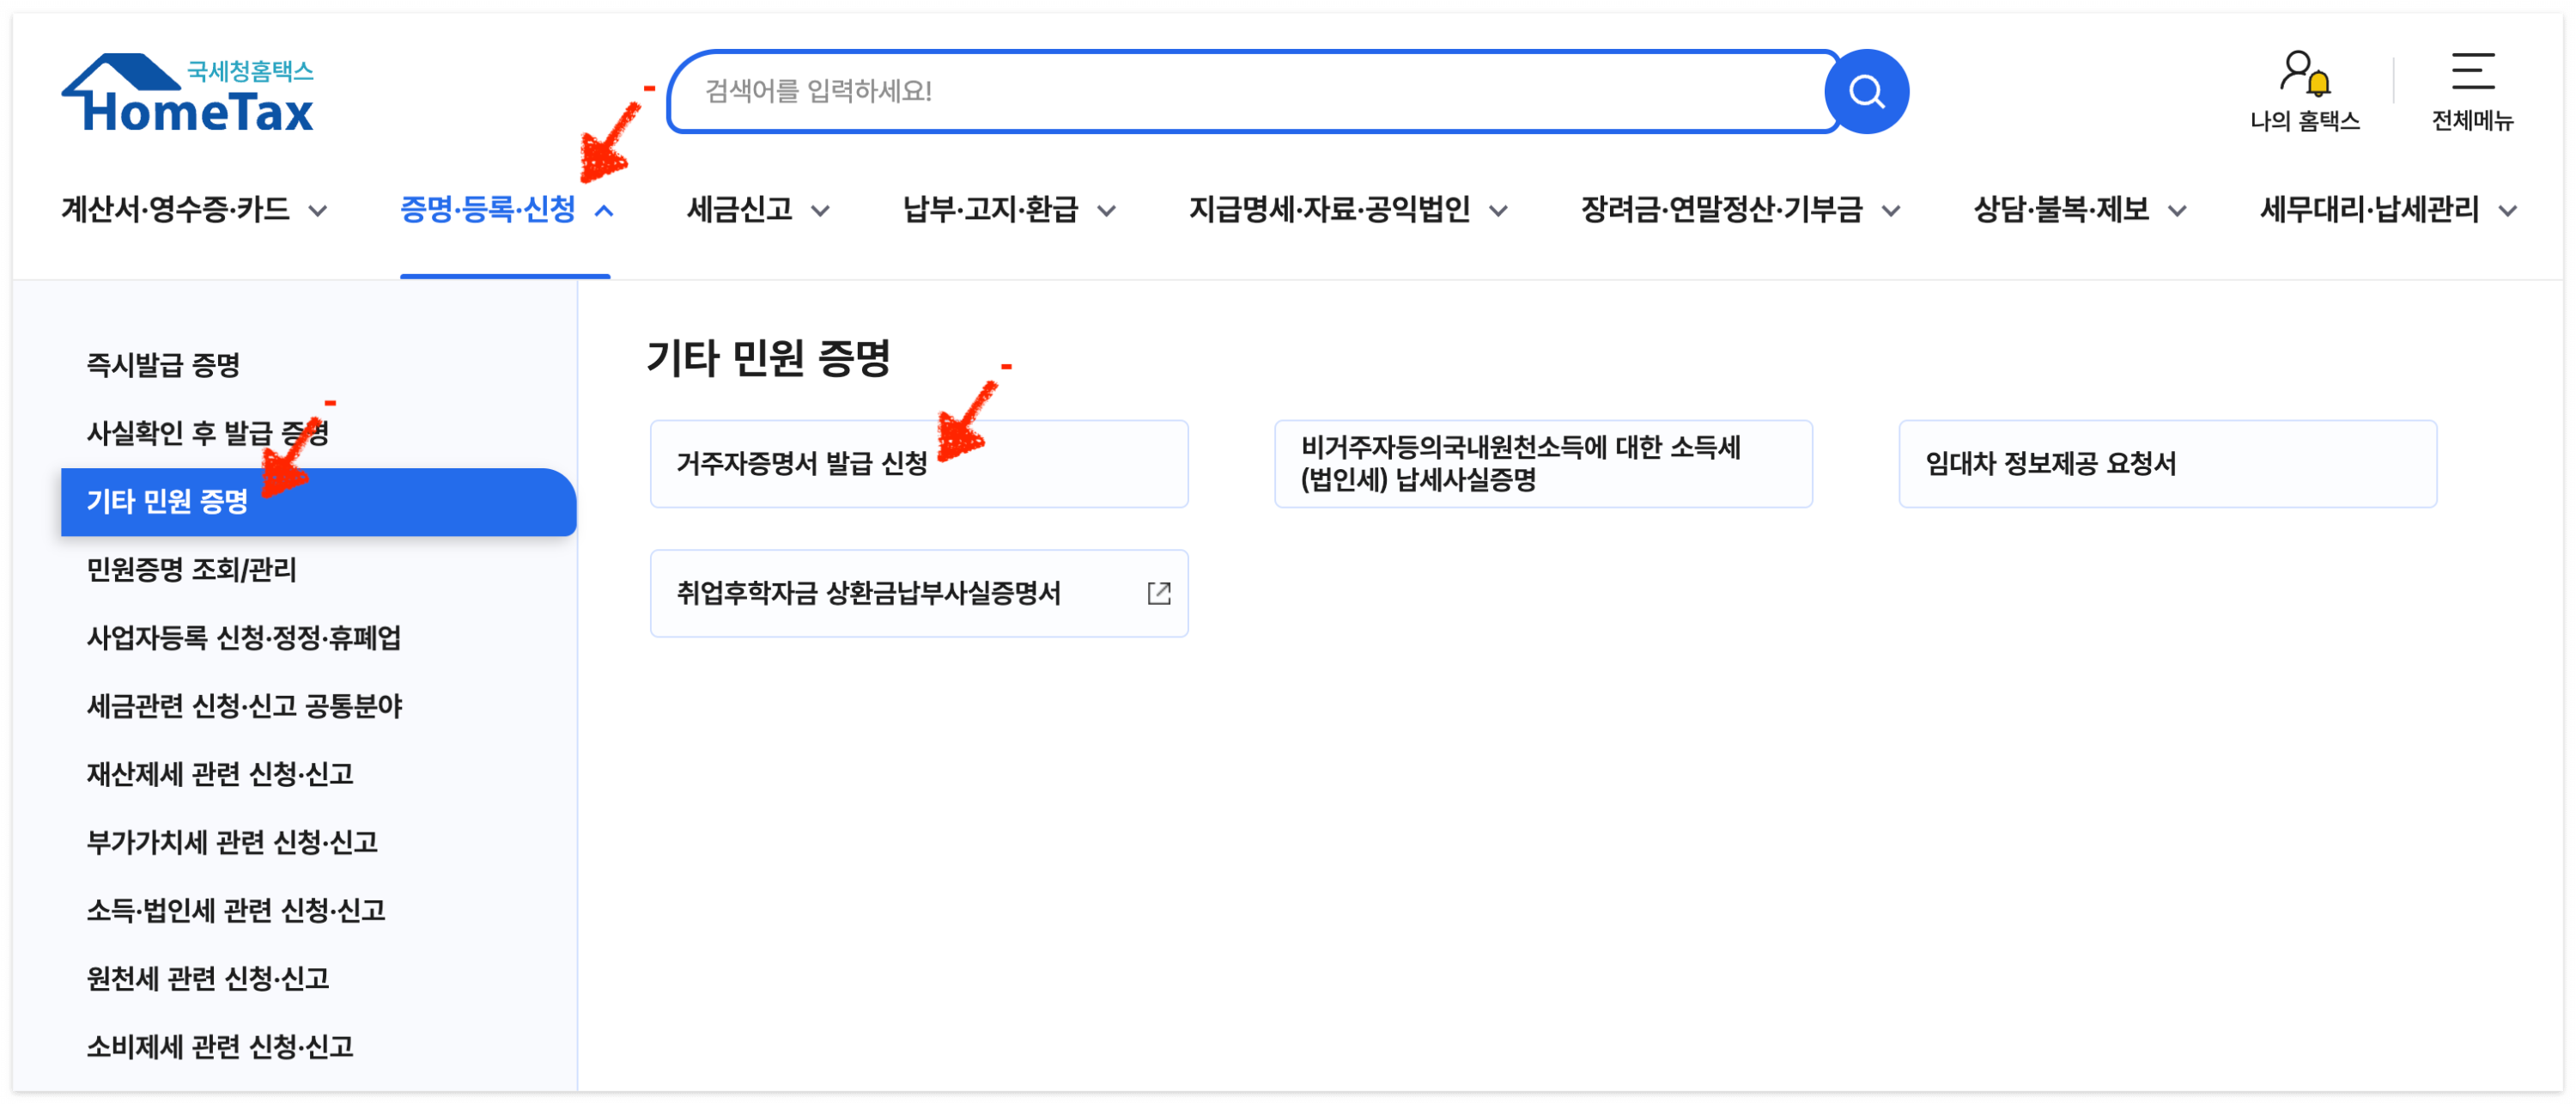
Task: Click external link icon on 취업후학자금 card
Action: (1158, 594)
